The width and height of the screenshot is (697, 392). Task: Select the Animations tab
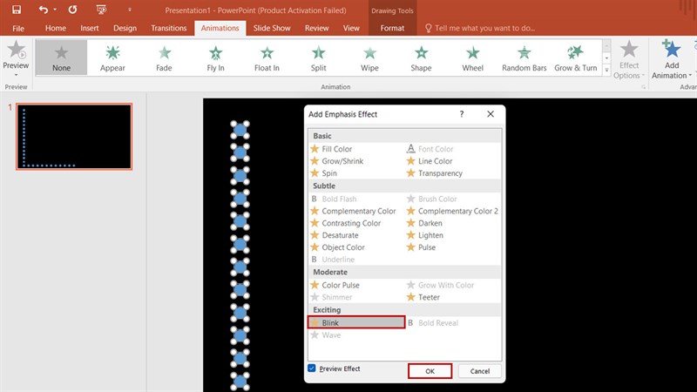(x=220, y=28)
